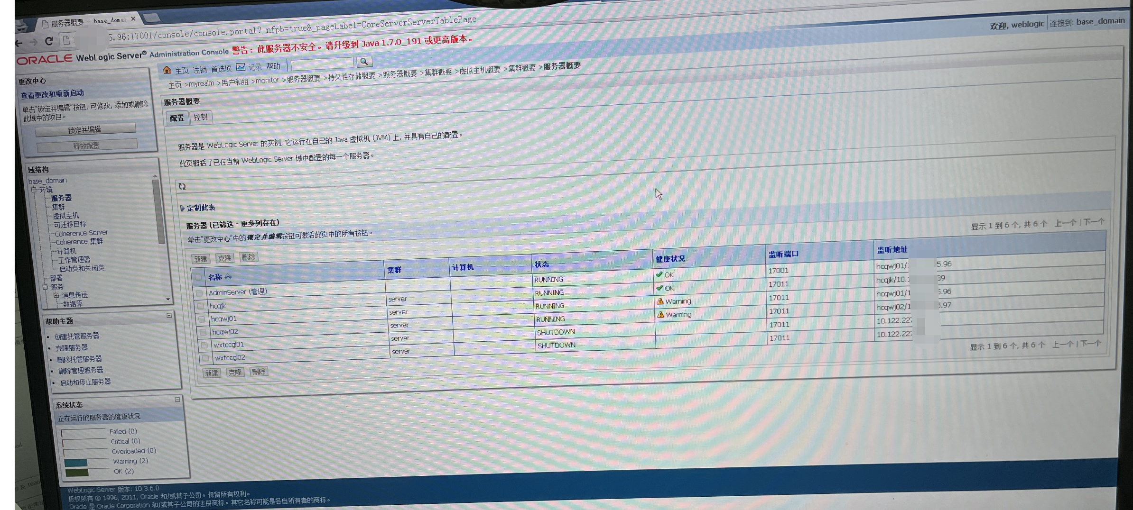Check the hcqwj01 row checkbox
Image resolution: width=1133 pixels, height=510 pixels.
(202, 319)
